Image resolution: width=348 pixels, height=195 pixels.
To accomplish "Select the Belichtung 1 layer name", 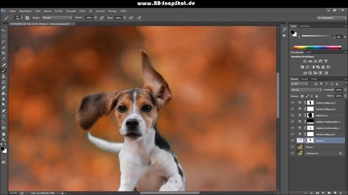I will click(x=322, y=115).
